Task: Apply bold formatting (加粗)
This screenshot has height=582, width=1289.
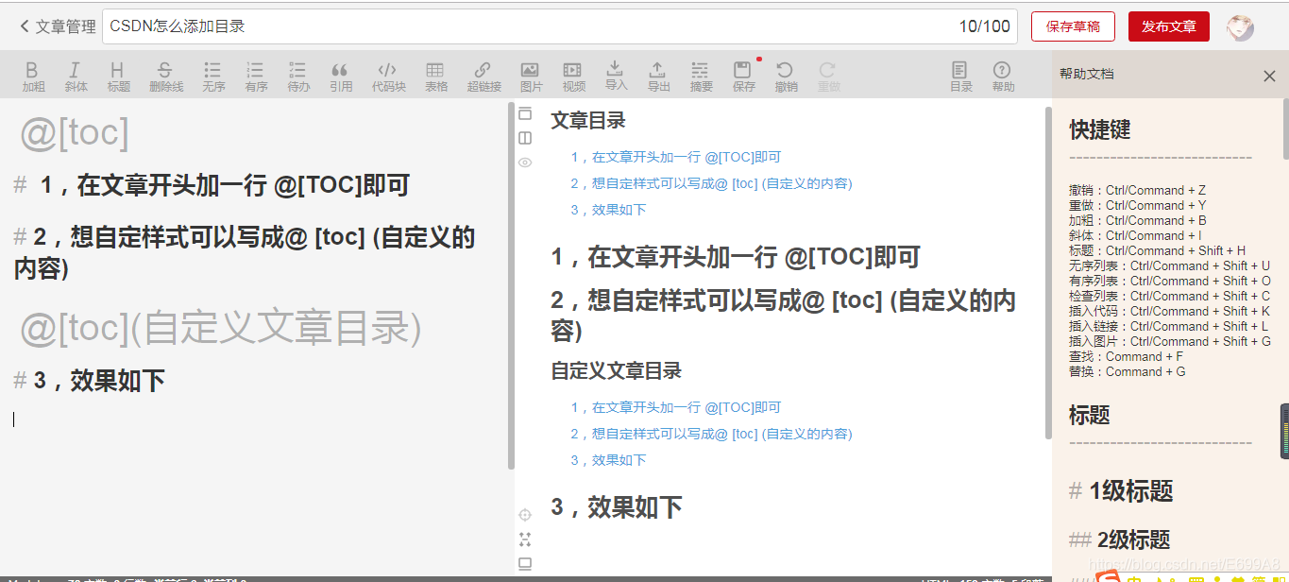Action: [33, 77]
